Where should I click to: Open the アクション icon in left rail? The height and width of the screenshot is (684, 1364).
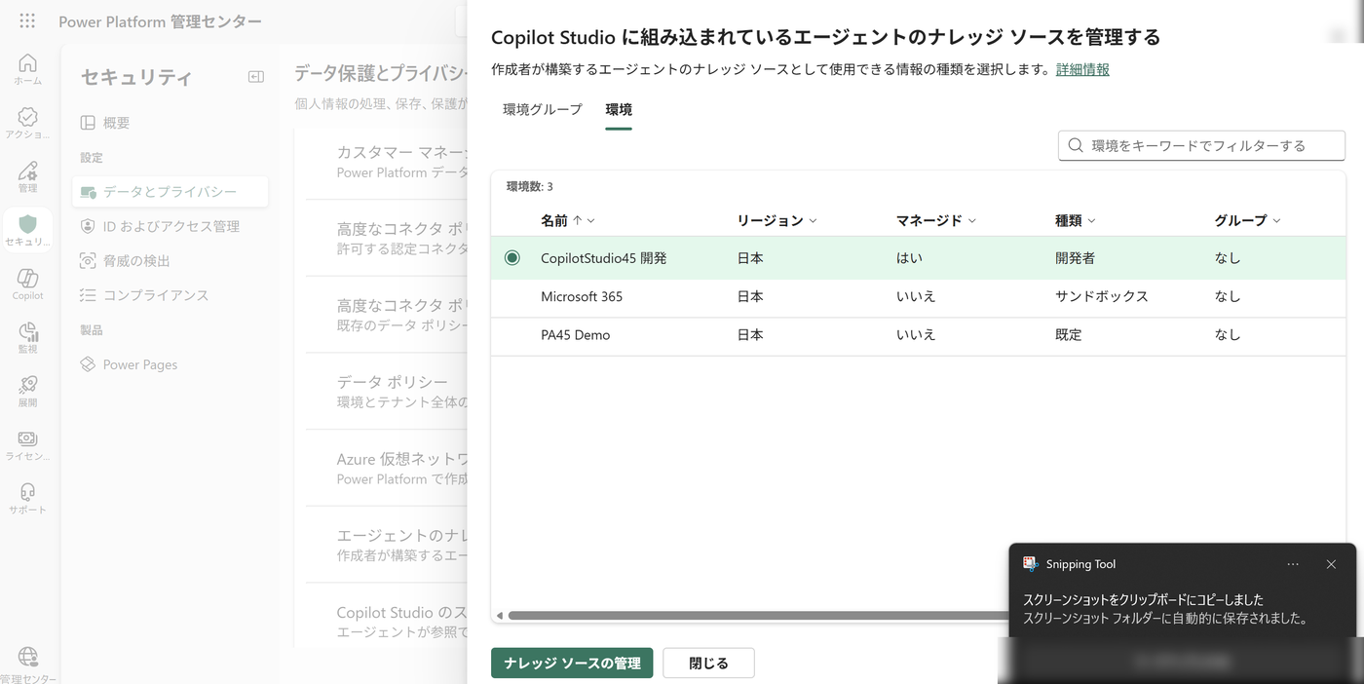coord(27,123)
